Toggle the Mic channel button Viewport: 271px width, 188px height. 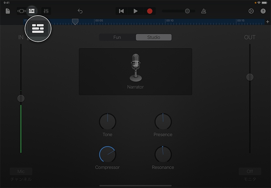coord(21,171)
